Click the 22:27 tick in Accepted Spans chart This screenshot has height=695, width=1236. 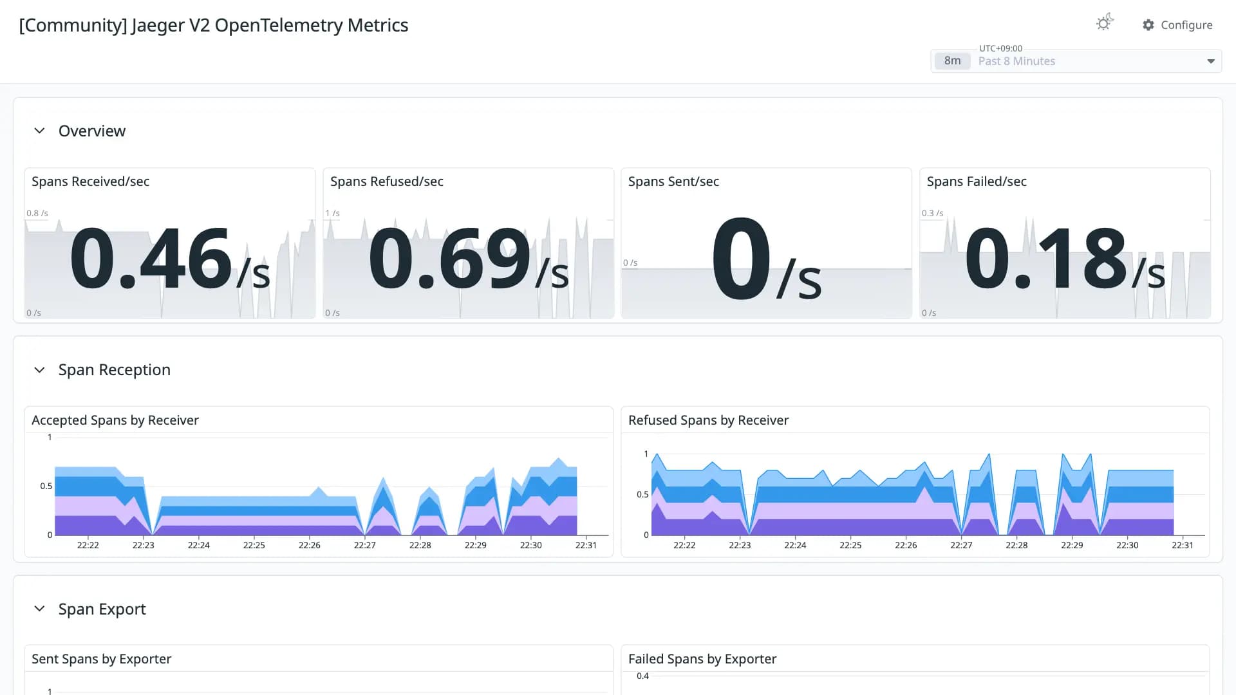point(365,545)
